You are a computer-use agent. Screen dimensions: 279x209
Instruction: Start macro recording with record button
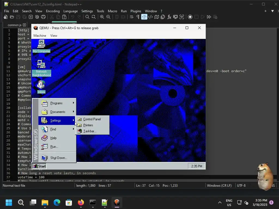coord(190,17)
